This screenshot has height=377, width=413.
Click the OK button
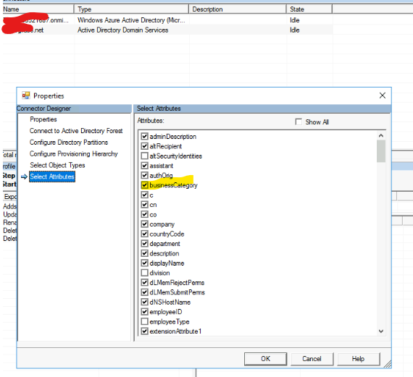coord(265,359)
